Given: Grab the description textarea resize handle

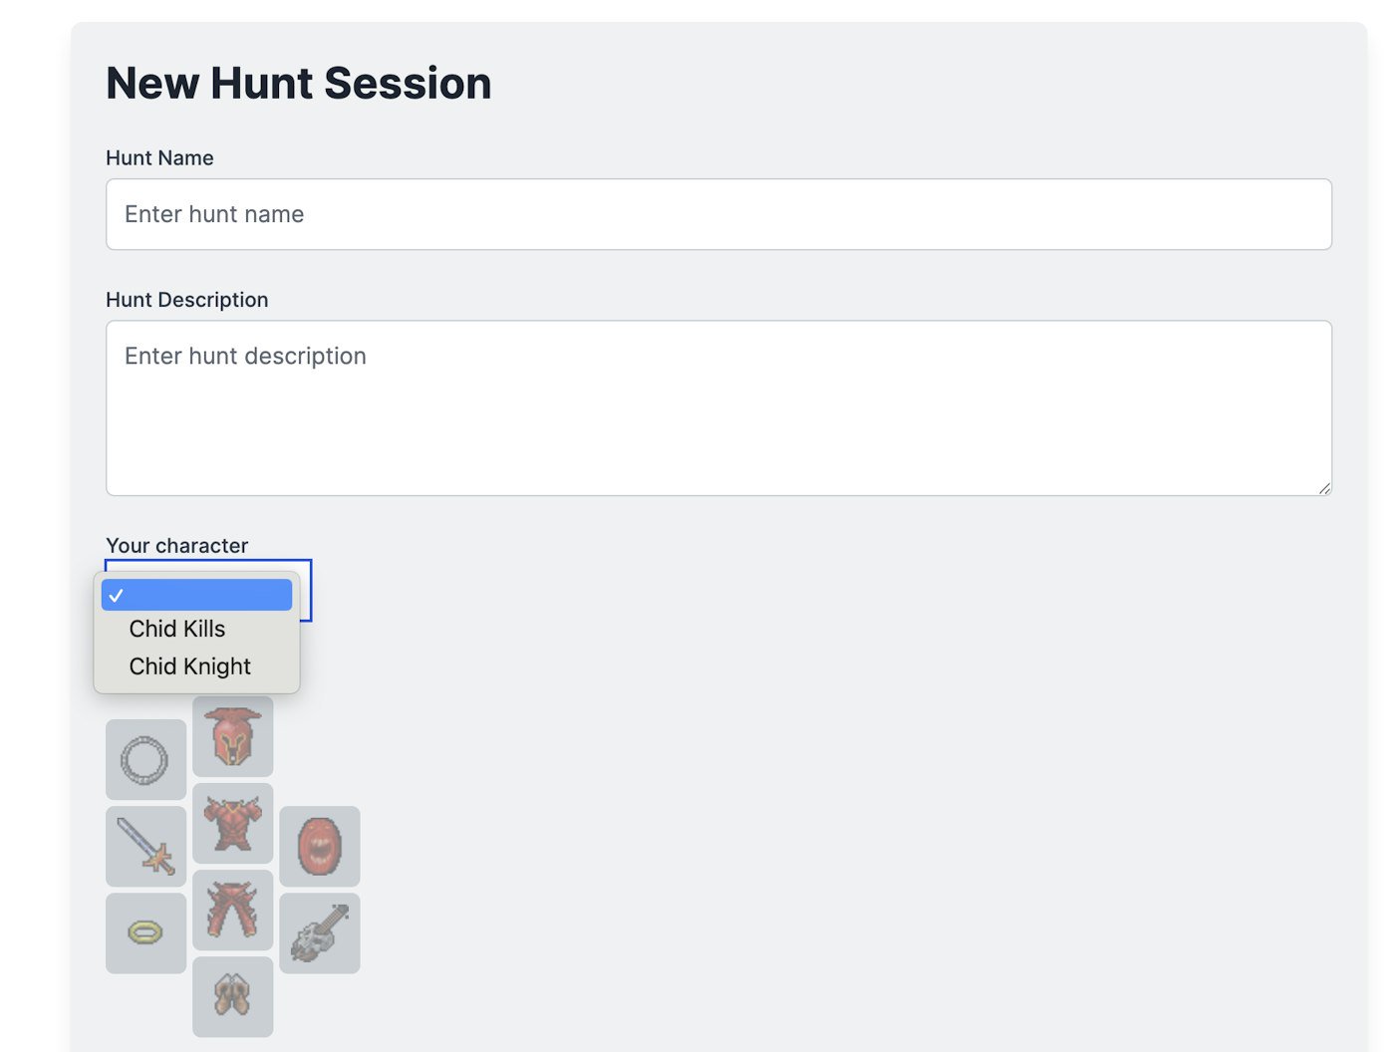Looking at the screenshot, I should point(1324,488).
